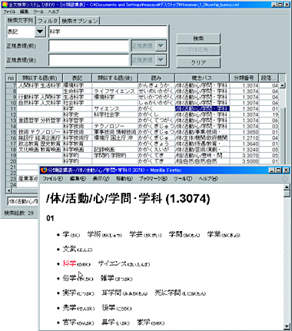Click the 段落 column header
Viewport: 292px width, 331px height.
[x=268, y=78]
